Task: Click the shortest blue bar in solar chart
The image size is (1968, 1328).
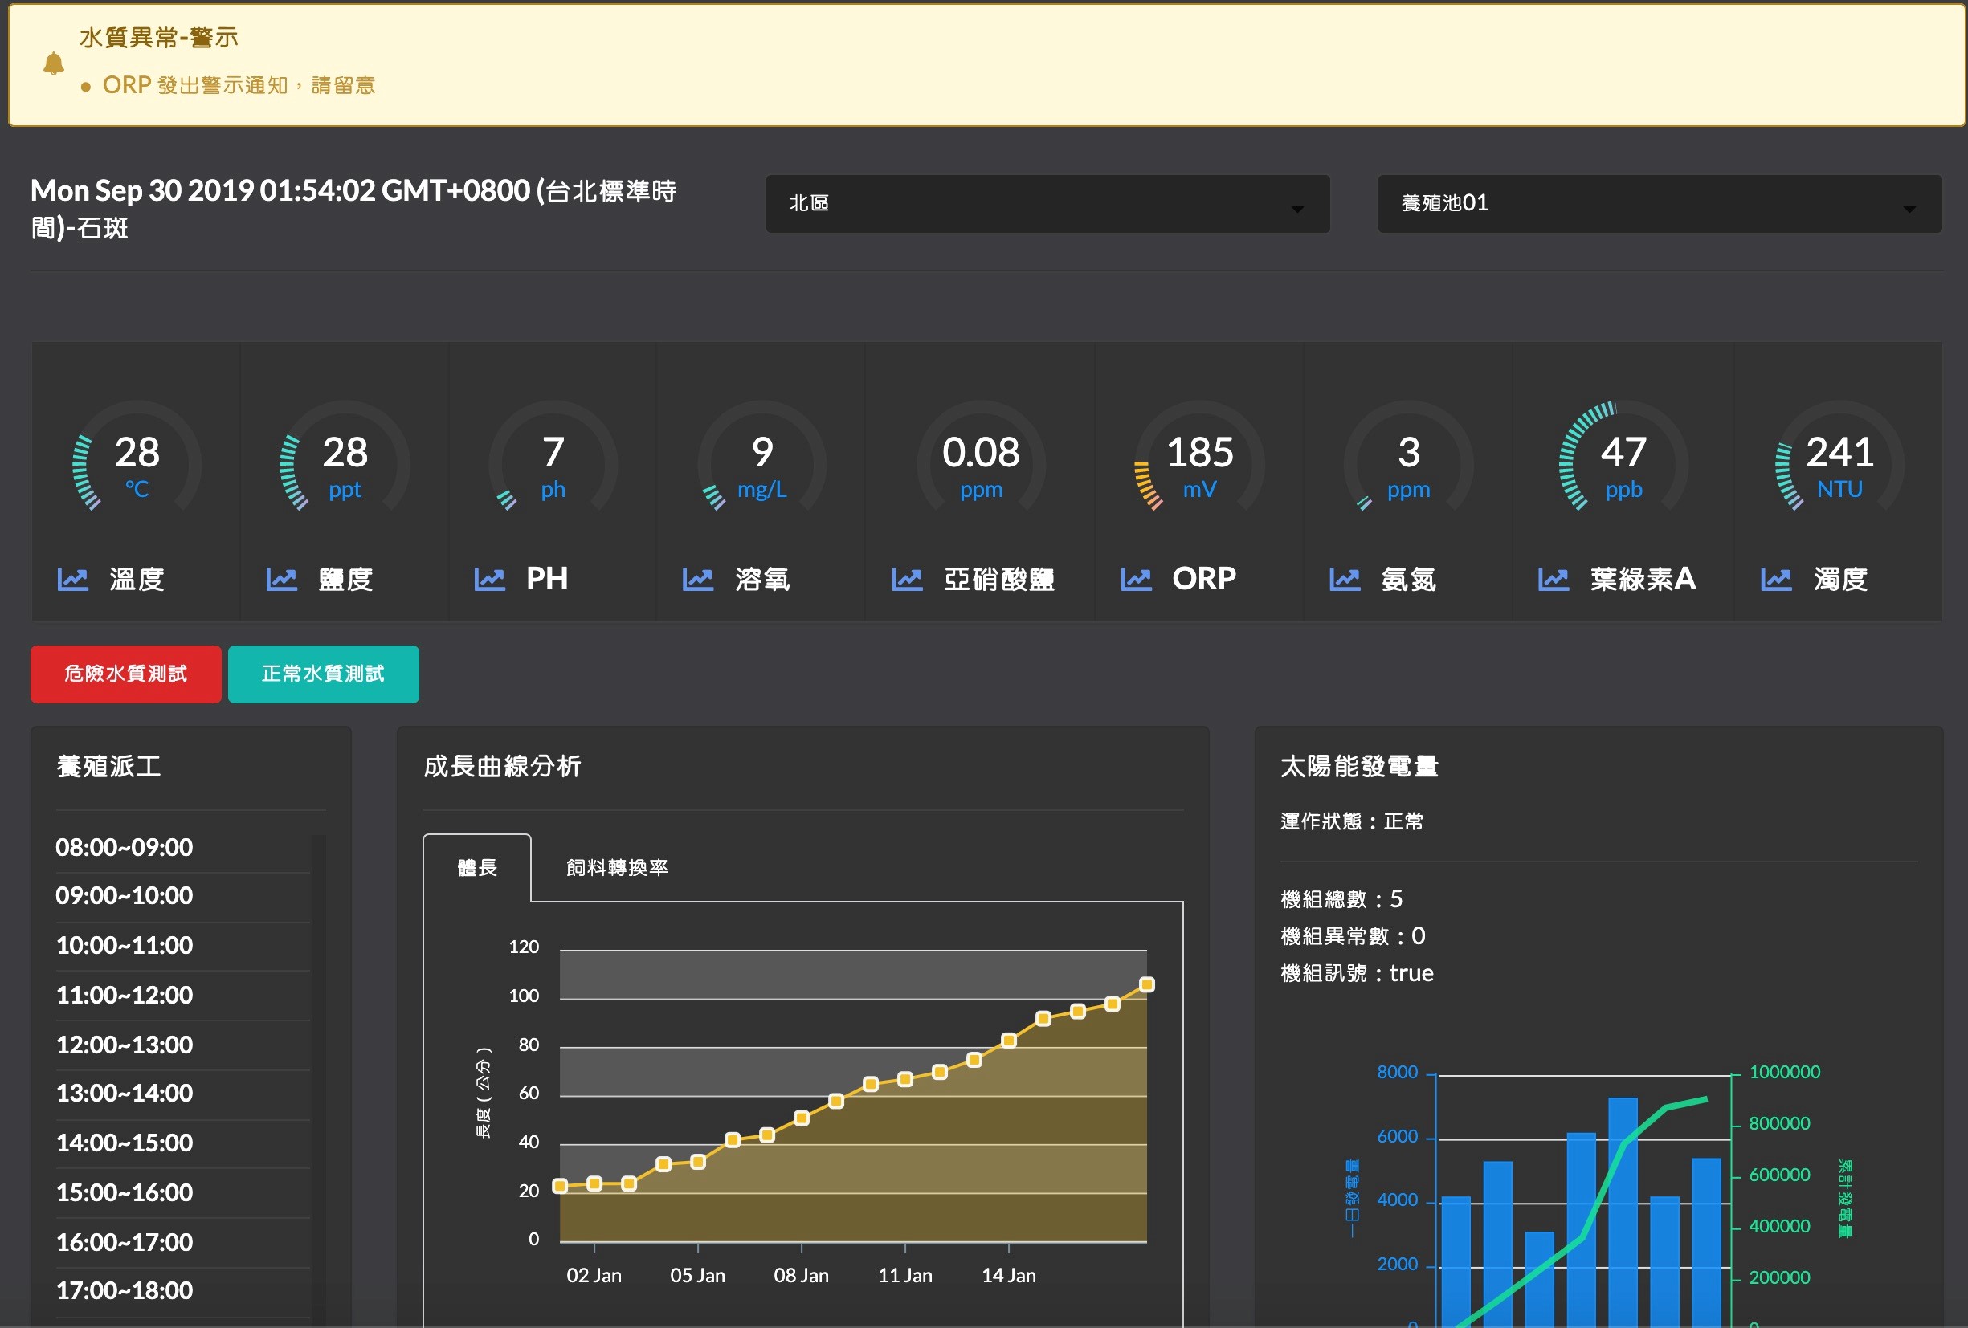Action: [1540, 1279]
